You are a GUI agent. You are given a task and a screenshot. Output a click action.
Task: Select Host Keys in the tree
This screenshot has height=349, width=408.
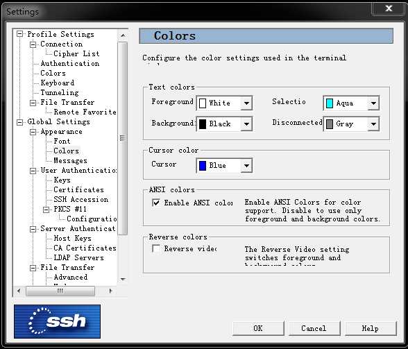click(72, 238)
